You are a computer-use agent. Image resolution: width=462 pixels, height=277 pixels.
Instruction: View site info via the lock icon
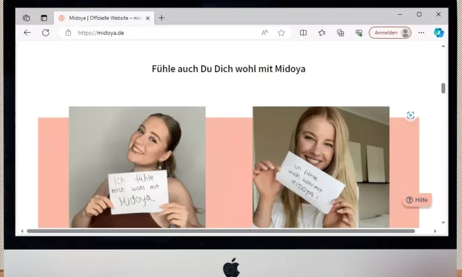(68, 33)
